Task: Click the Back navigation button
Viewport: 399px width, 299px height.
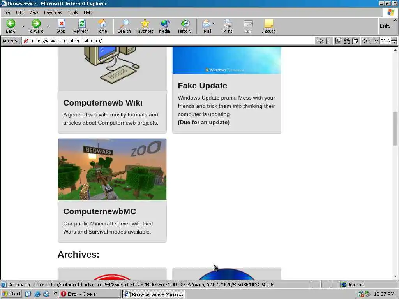Action: pos(11,26)
